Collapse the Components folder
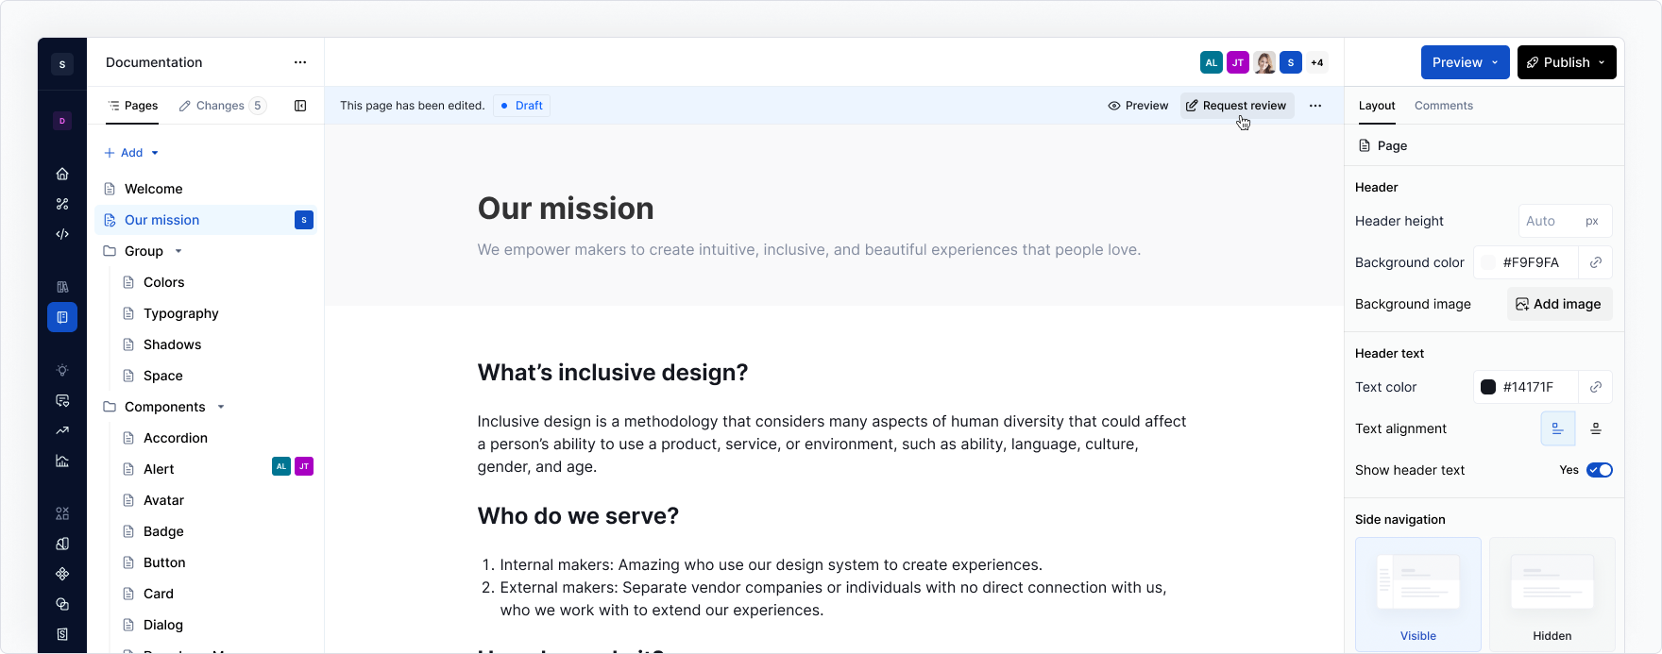This screenshot has height=654, width=1662. [221, 407]
